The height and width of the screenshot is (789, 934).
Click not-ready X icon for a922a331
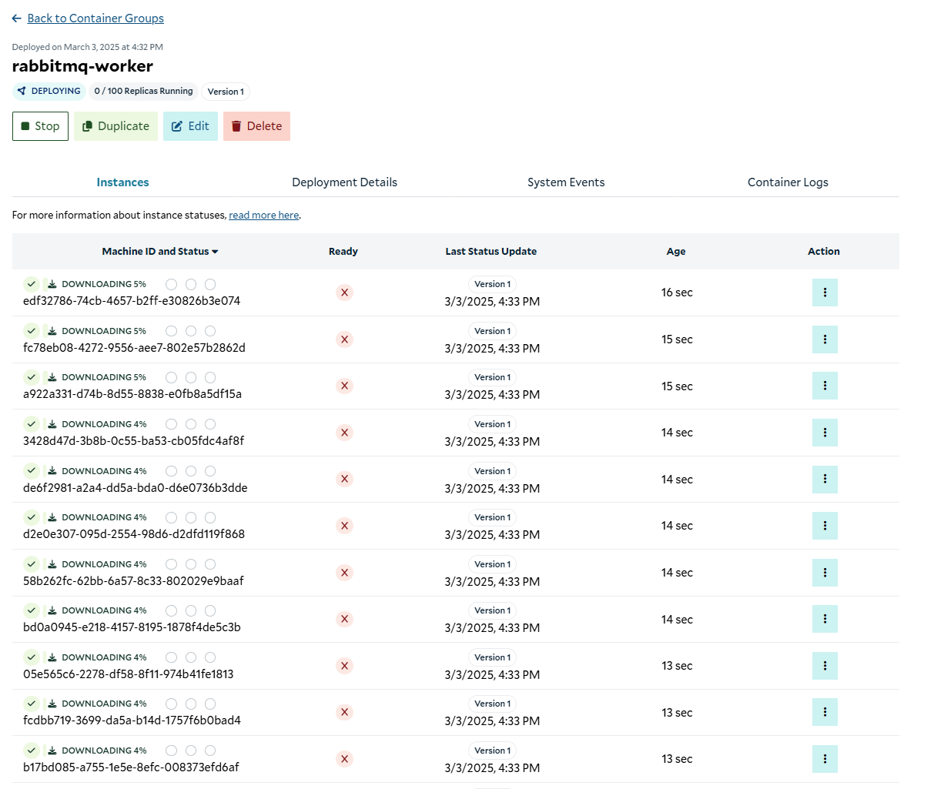point(344,386)
